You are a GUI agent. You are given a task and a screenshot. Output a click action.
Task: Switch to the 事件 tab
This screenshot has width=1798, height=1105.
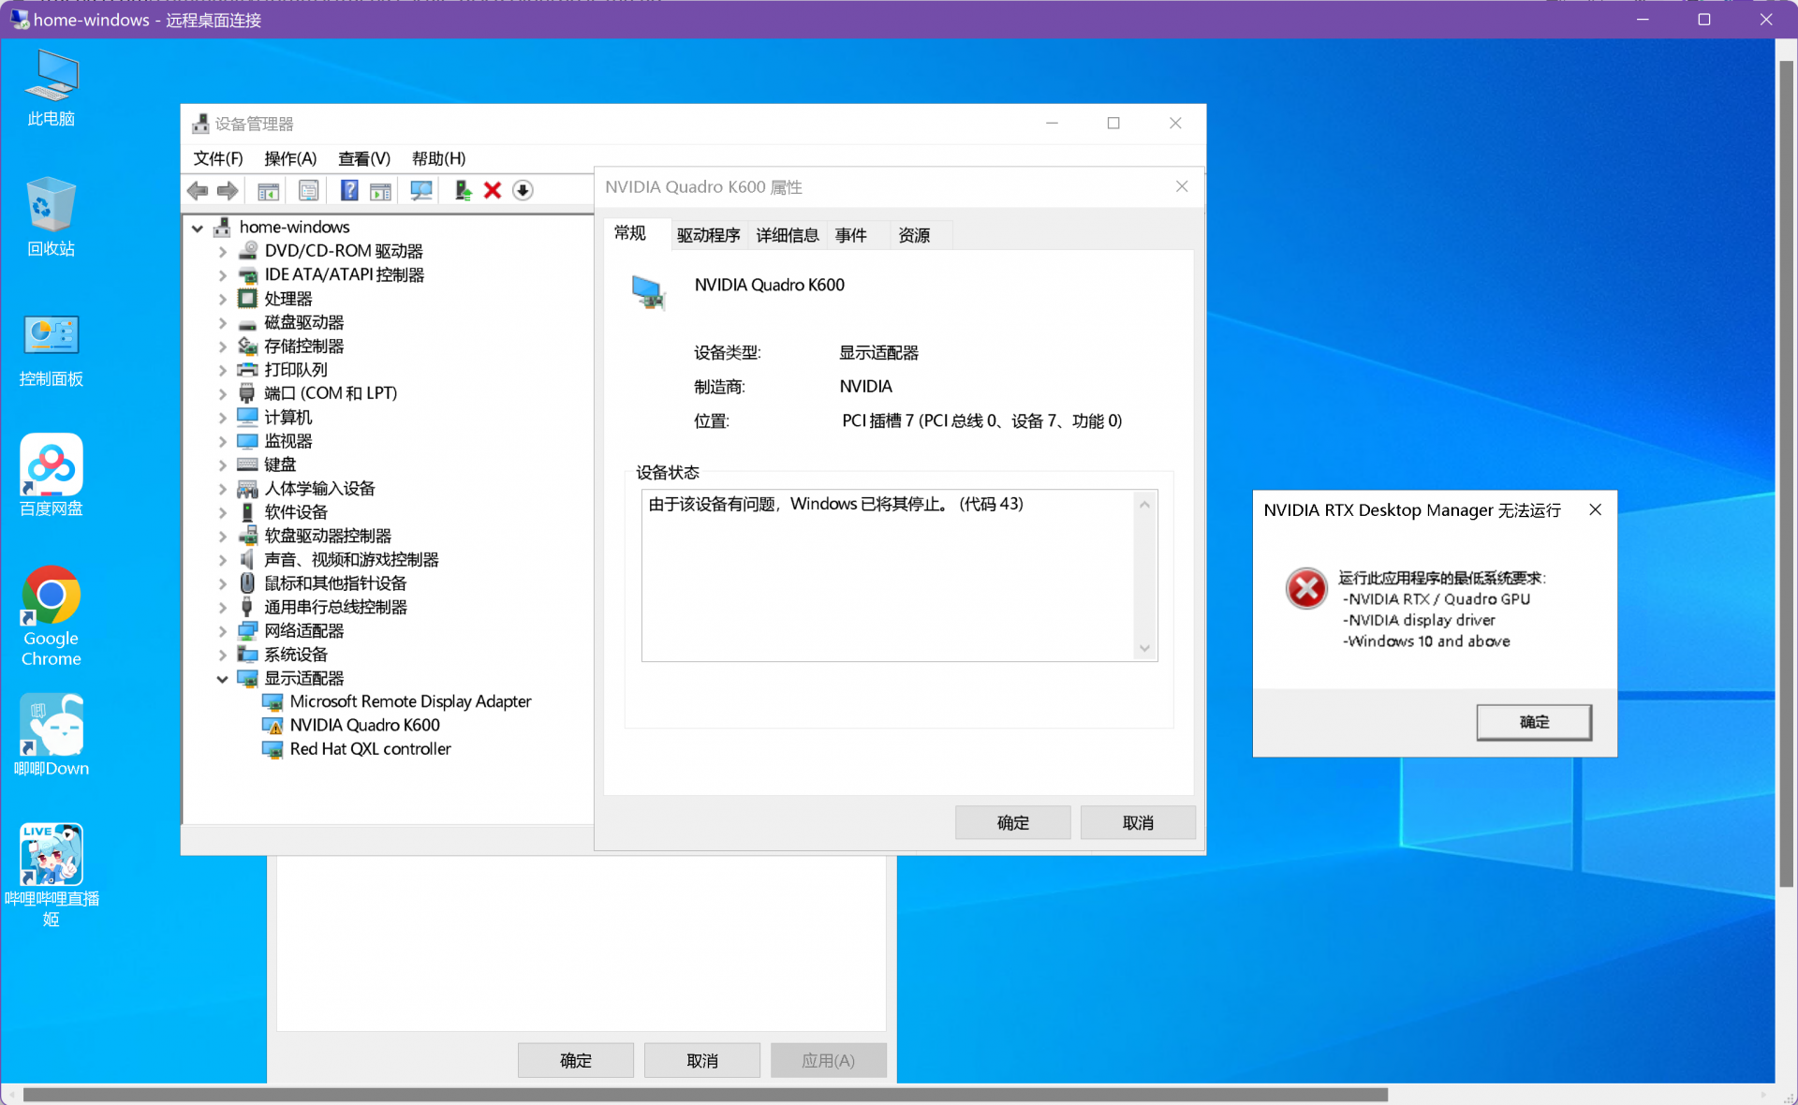850,235
